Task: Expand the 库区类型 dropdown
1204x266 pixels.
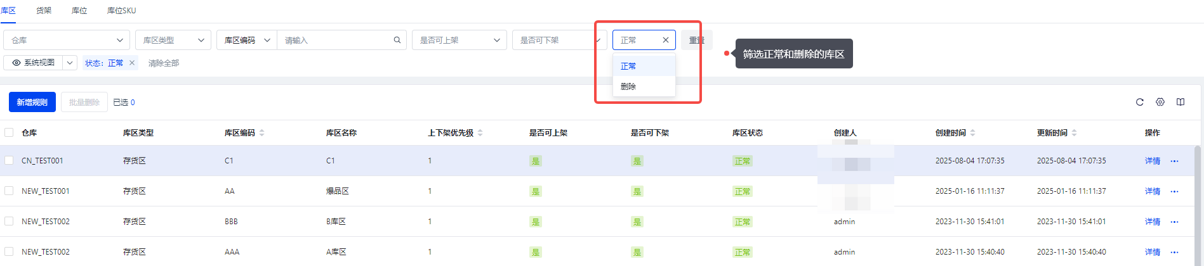Action: pos(173,40)
